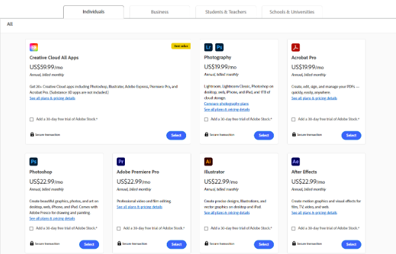Open the Students & Teachers tab
This screenshot has width=396, height=254.
226,12
